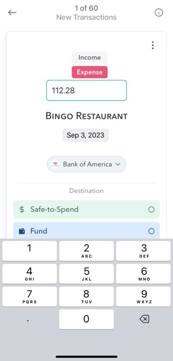Tap the 0 key on keypad
The height and width of the screenshot is (361, 173).
click(x=86, y=319)
